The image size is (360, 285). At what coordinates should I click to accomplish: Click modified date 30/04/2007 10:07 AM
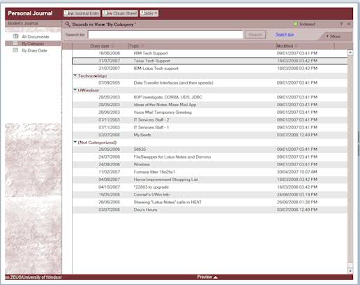click(x=297, y=172)
